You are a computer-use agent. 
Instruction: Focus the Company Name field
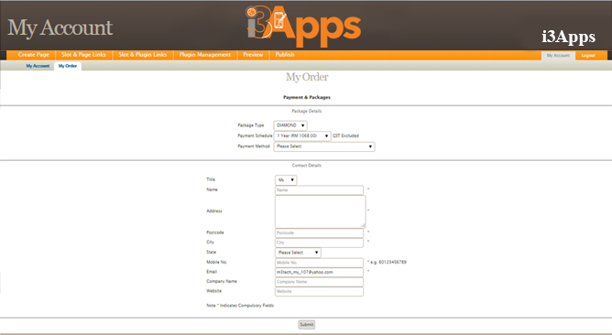pos(319,282)
